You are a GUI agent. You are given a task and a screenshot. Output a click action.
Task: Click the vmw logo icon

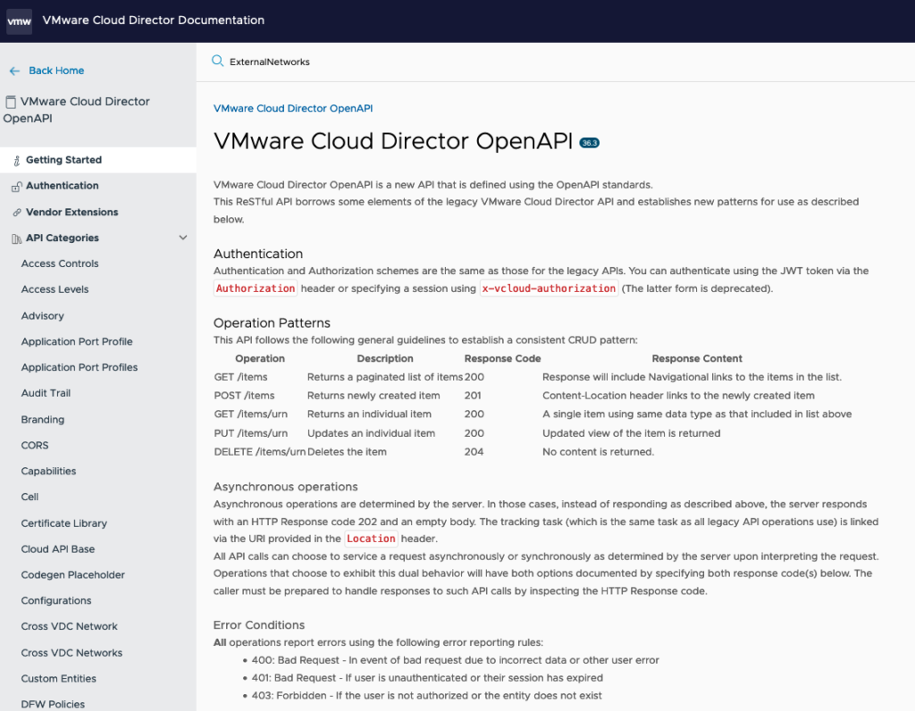coord(20,21)
